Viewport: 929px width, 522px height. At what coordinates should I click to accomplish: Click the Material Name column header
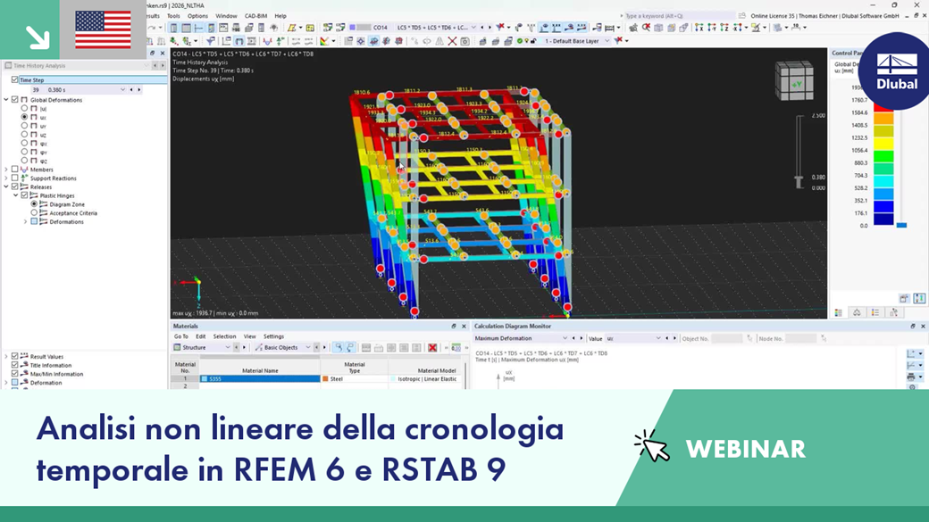pyautogui.click(x=260, y=367)
